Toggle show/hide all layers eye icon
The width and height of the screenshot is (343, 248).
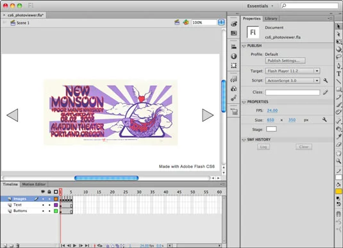click(43, 192)
